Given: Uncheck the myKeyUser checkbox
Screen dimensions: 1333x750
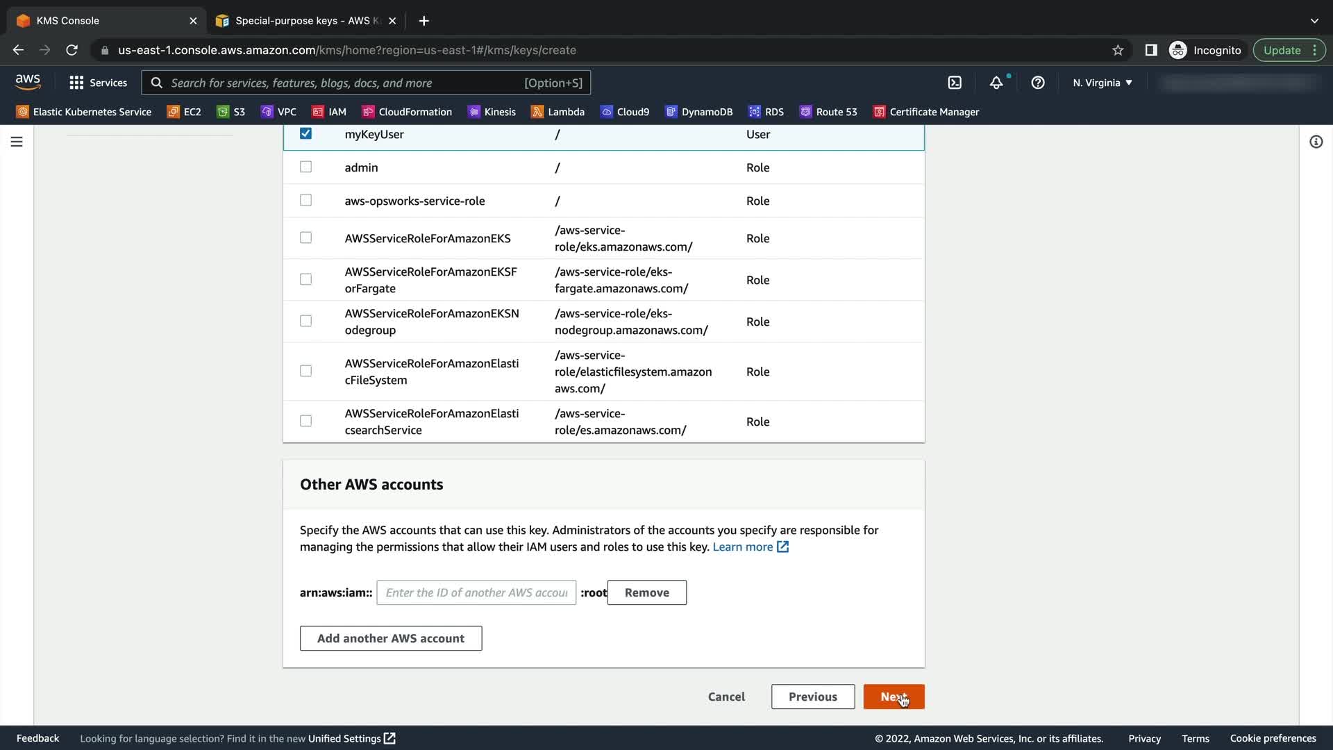Looking at the screenshot, I should (305, 133).
